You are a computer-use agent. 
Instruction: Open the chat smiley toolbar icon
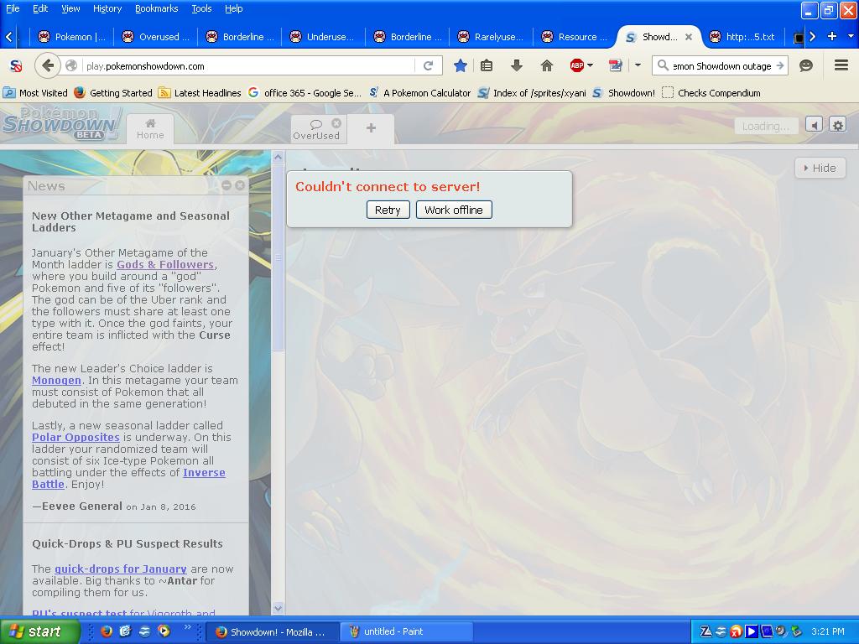[x=806, y=65]
